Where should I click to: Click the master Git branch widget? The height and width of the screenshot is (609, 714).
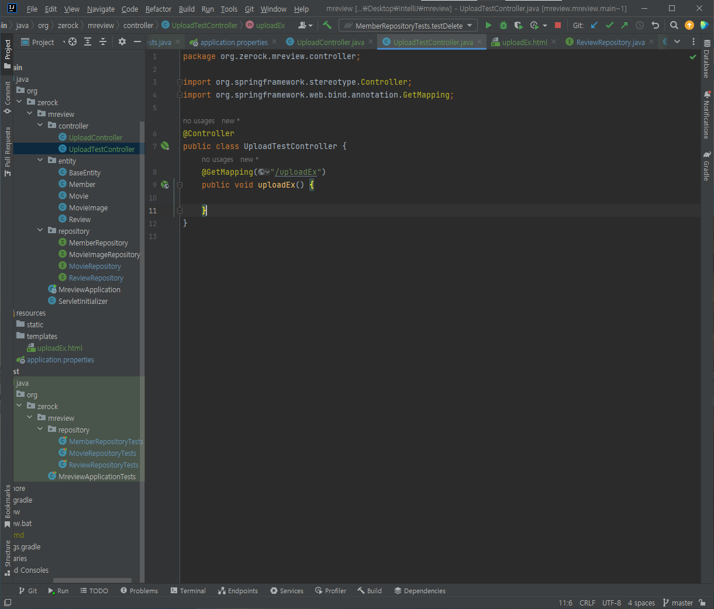point(678,603)
